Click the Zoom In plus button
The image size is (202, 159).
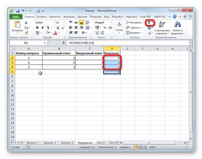pyautogui.click(x=186, y=148)
